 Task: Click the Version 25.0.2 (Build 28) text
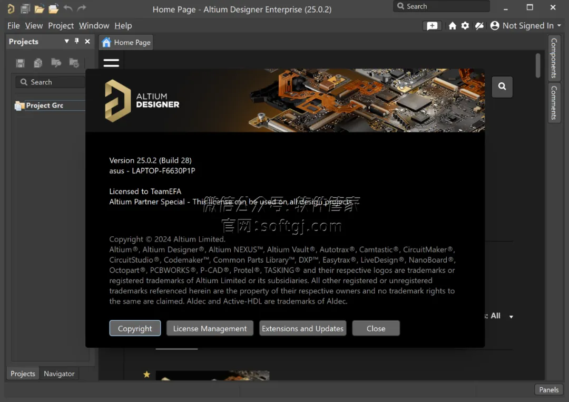150,160
